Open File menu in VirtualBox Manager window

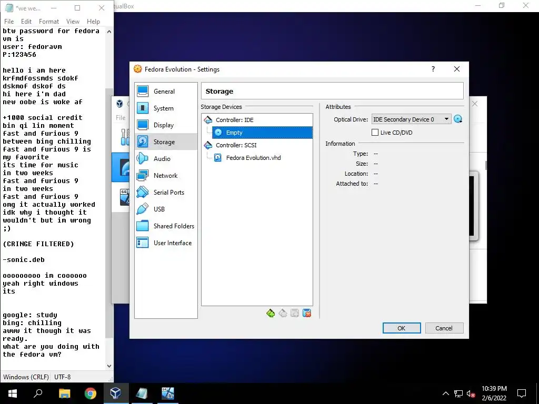click(121, 118)
